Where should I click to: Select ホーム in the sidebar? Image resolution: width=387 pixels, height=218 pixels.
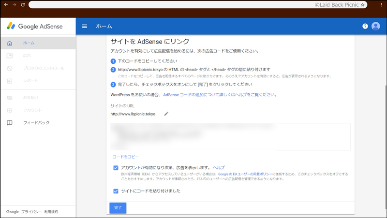38,43
